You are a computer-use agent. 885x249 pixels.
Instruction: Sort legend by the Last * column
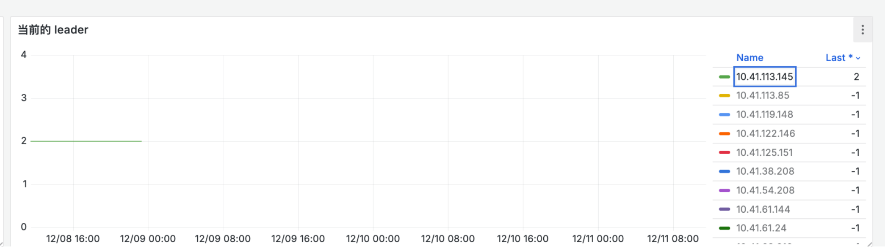838,58
